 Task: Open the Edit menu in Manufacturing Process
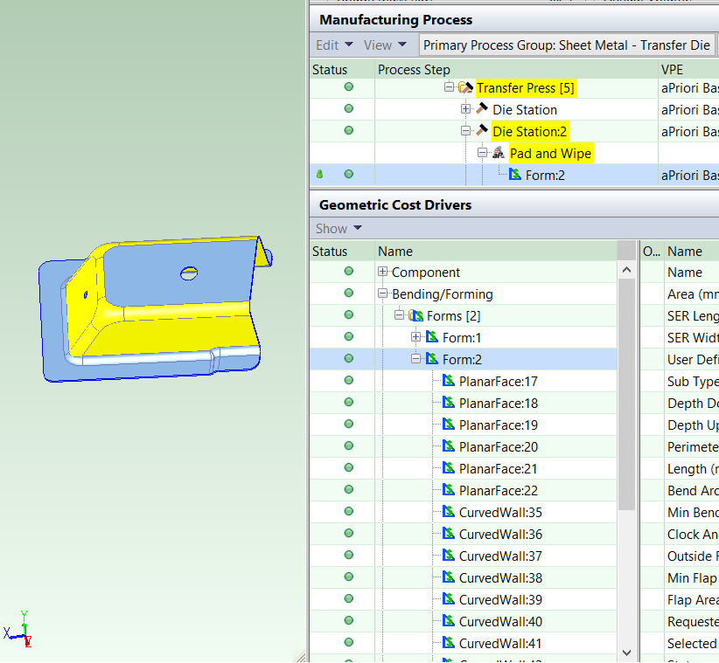(334, 45)
